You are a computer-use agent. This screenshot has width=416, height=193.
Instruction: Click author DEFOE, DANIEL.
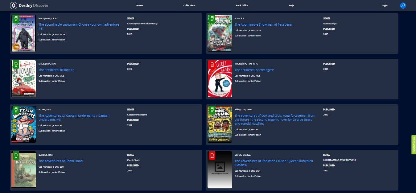[x=243, y=155]
